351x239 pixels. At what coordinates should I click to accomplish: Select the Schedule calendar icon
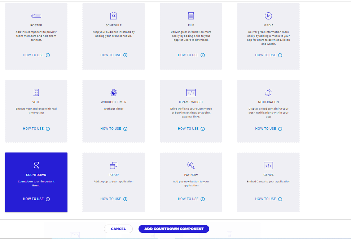114,16
